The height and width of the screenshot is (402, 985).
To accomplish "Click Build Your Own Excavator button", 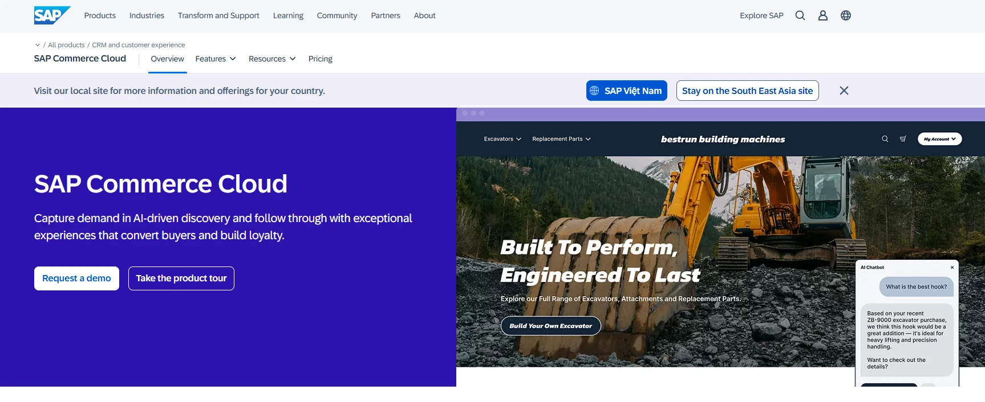I will [x=551, y=326].
